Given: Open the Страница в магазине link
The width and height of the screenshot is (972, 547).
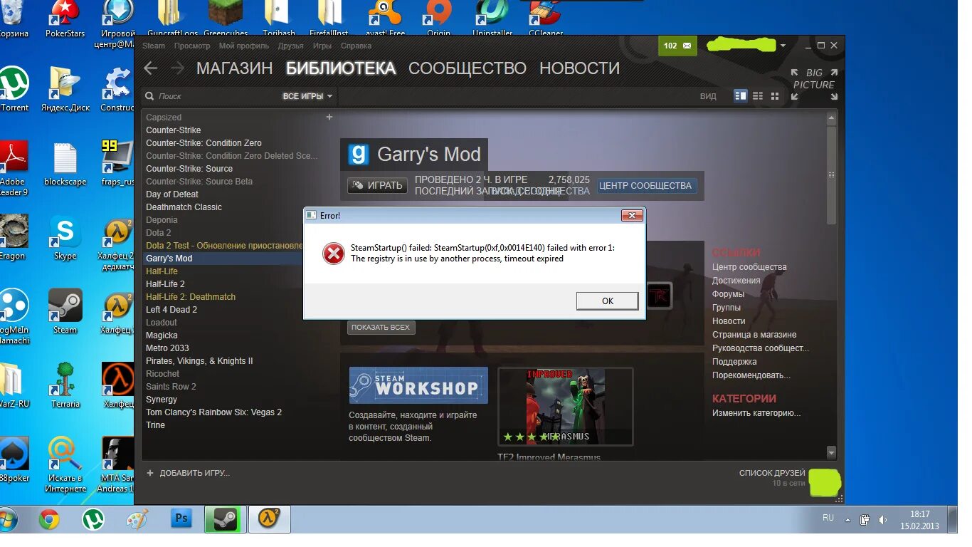Looking at the screenshot, I should (754, 335).
